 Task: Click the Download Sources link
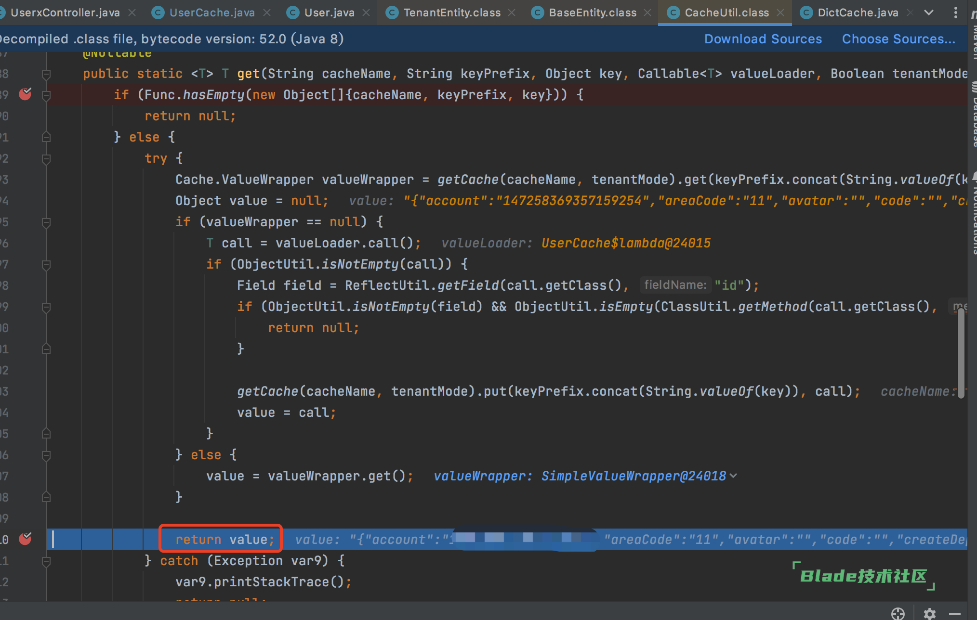(x=763, y=39)
